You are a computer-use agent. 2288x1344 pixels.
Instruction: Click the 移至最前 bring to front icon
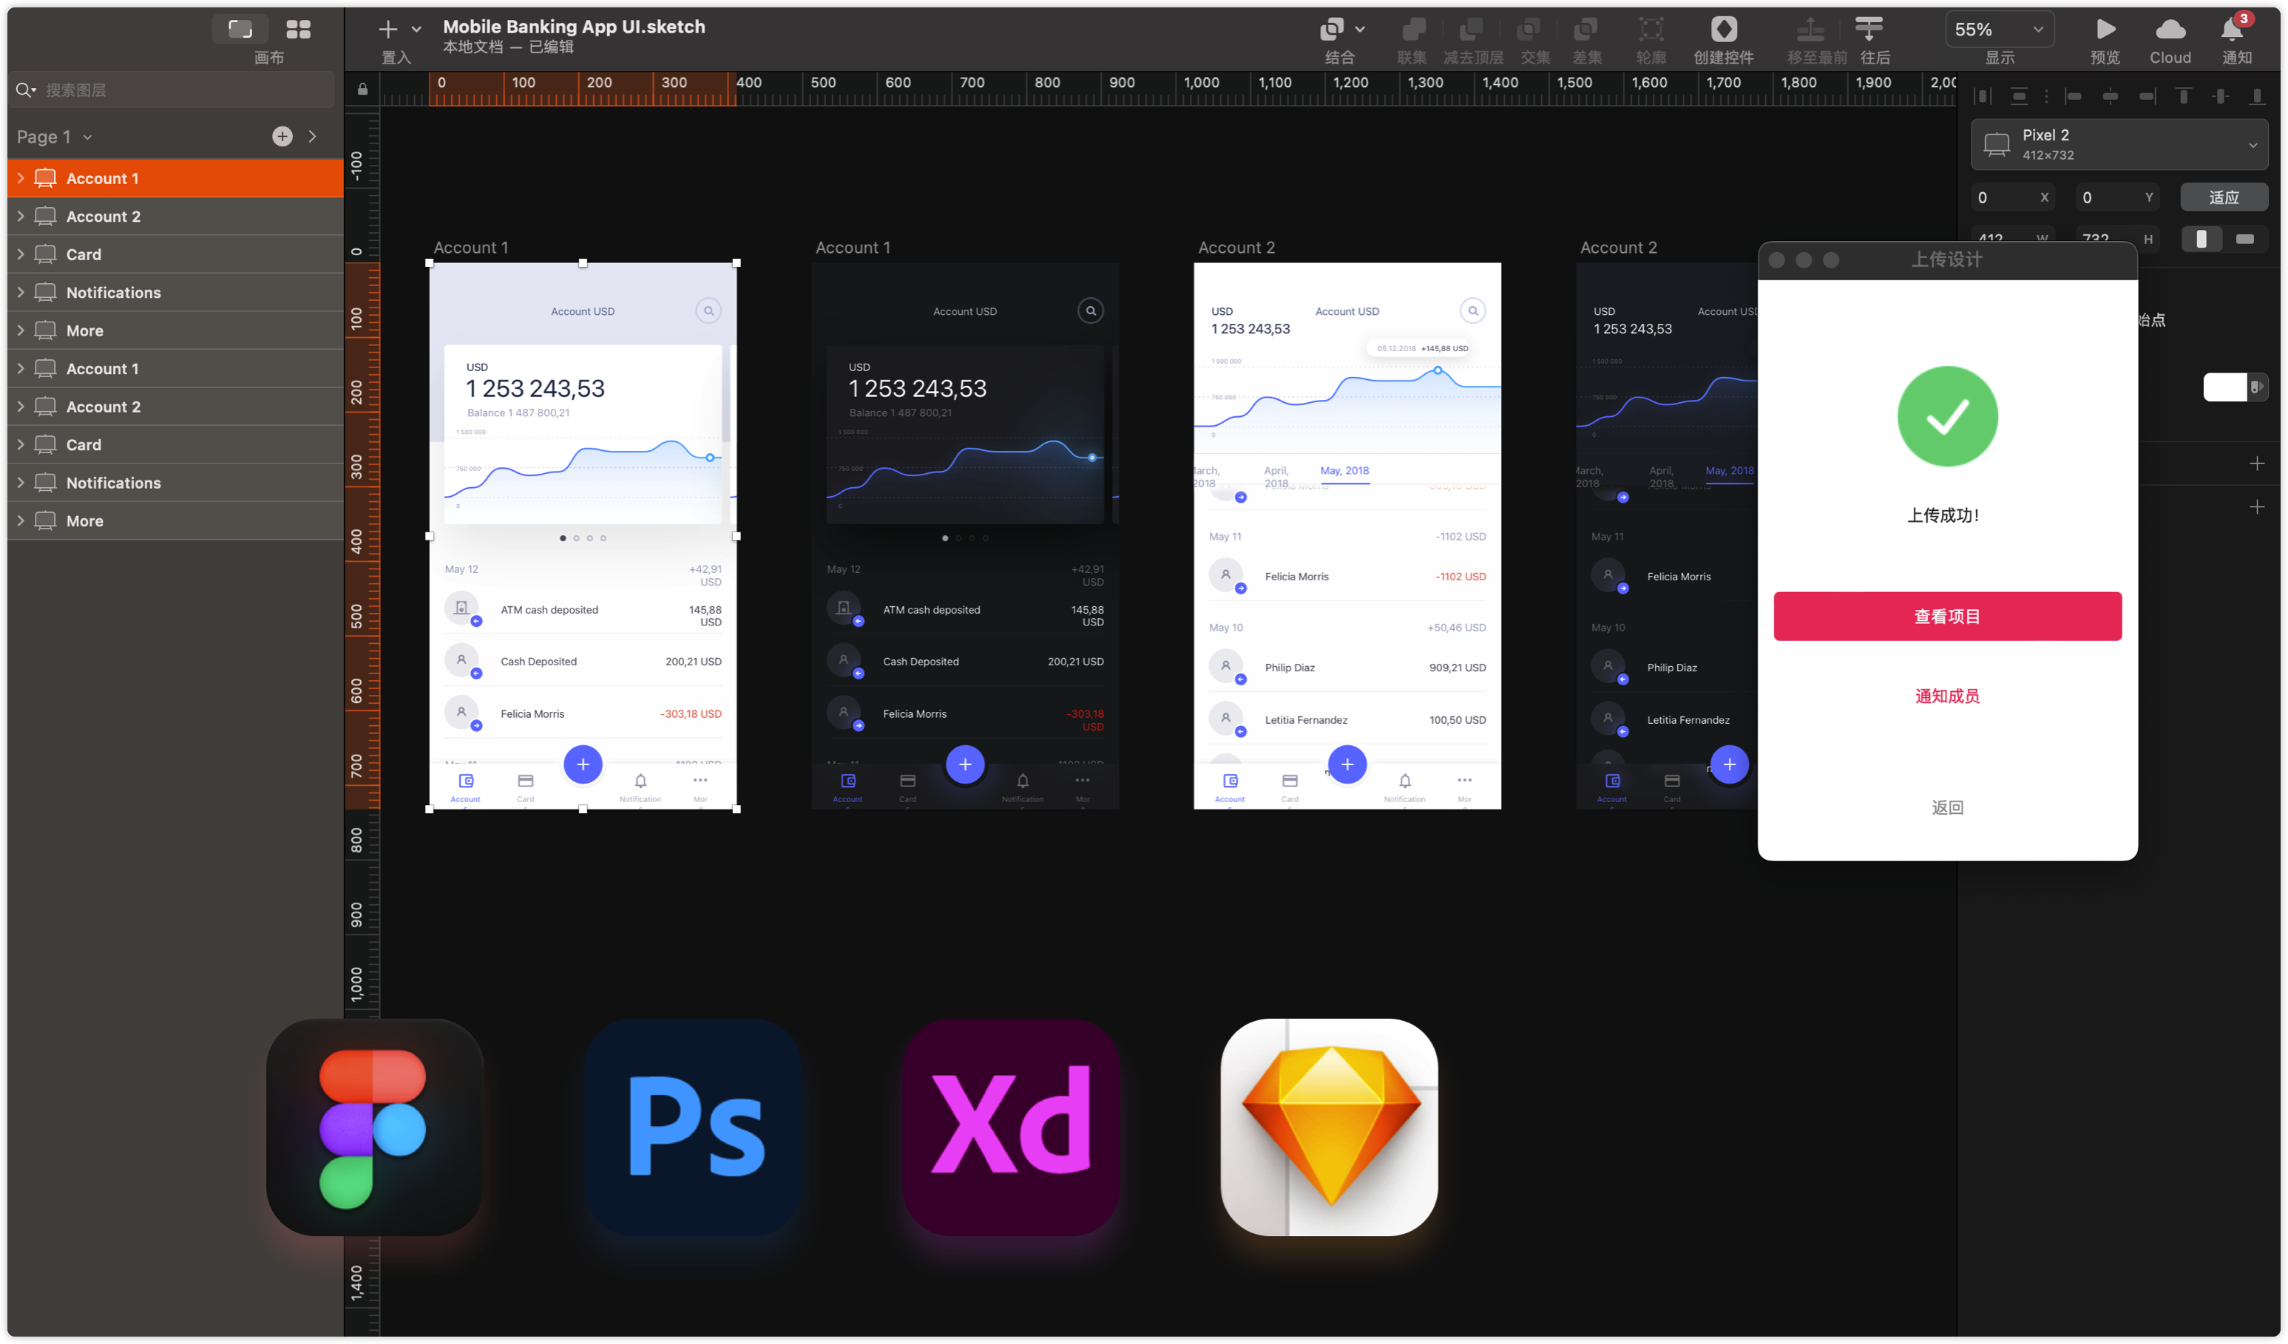[x=1810, y=29]
